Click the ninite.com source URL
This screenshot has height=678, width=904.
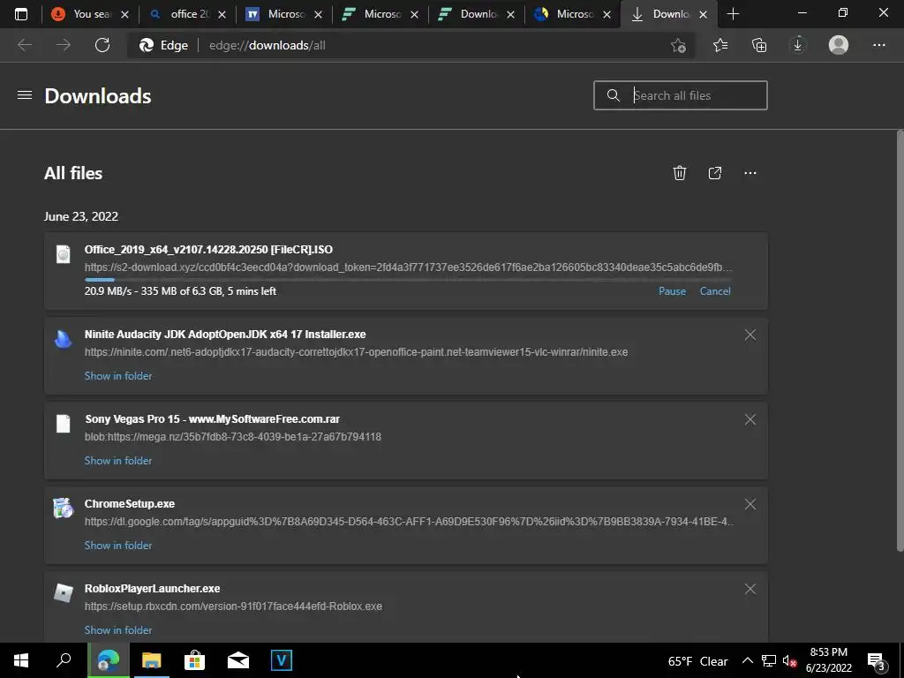click(356, 352)
